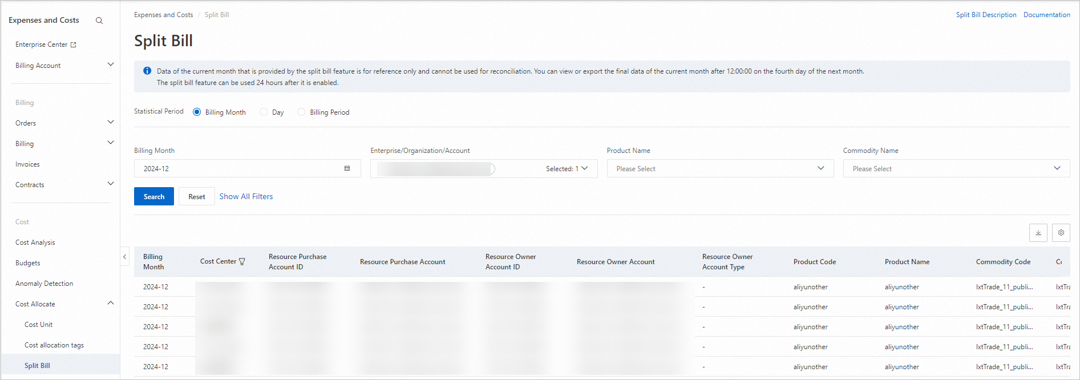Open the Commodity Name dropdown
Screen dimensions: 1080x380
pos(956,168)
